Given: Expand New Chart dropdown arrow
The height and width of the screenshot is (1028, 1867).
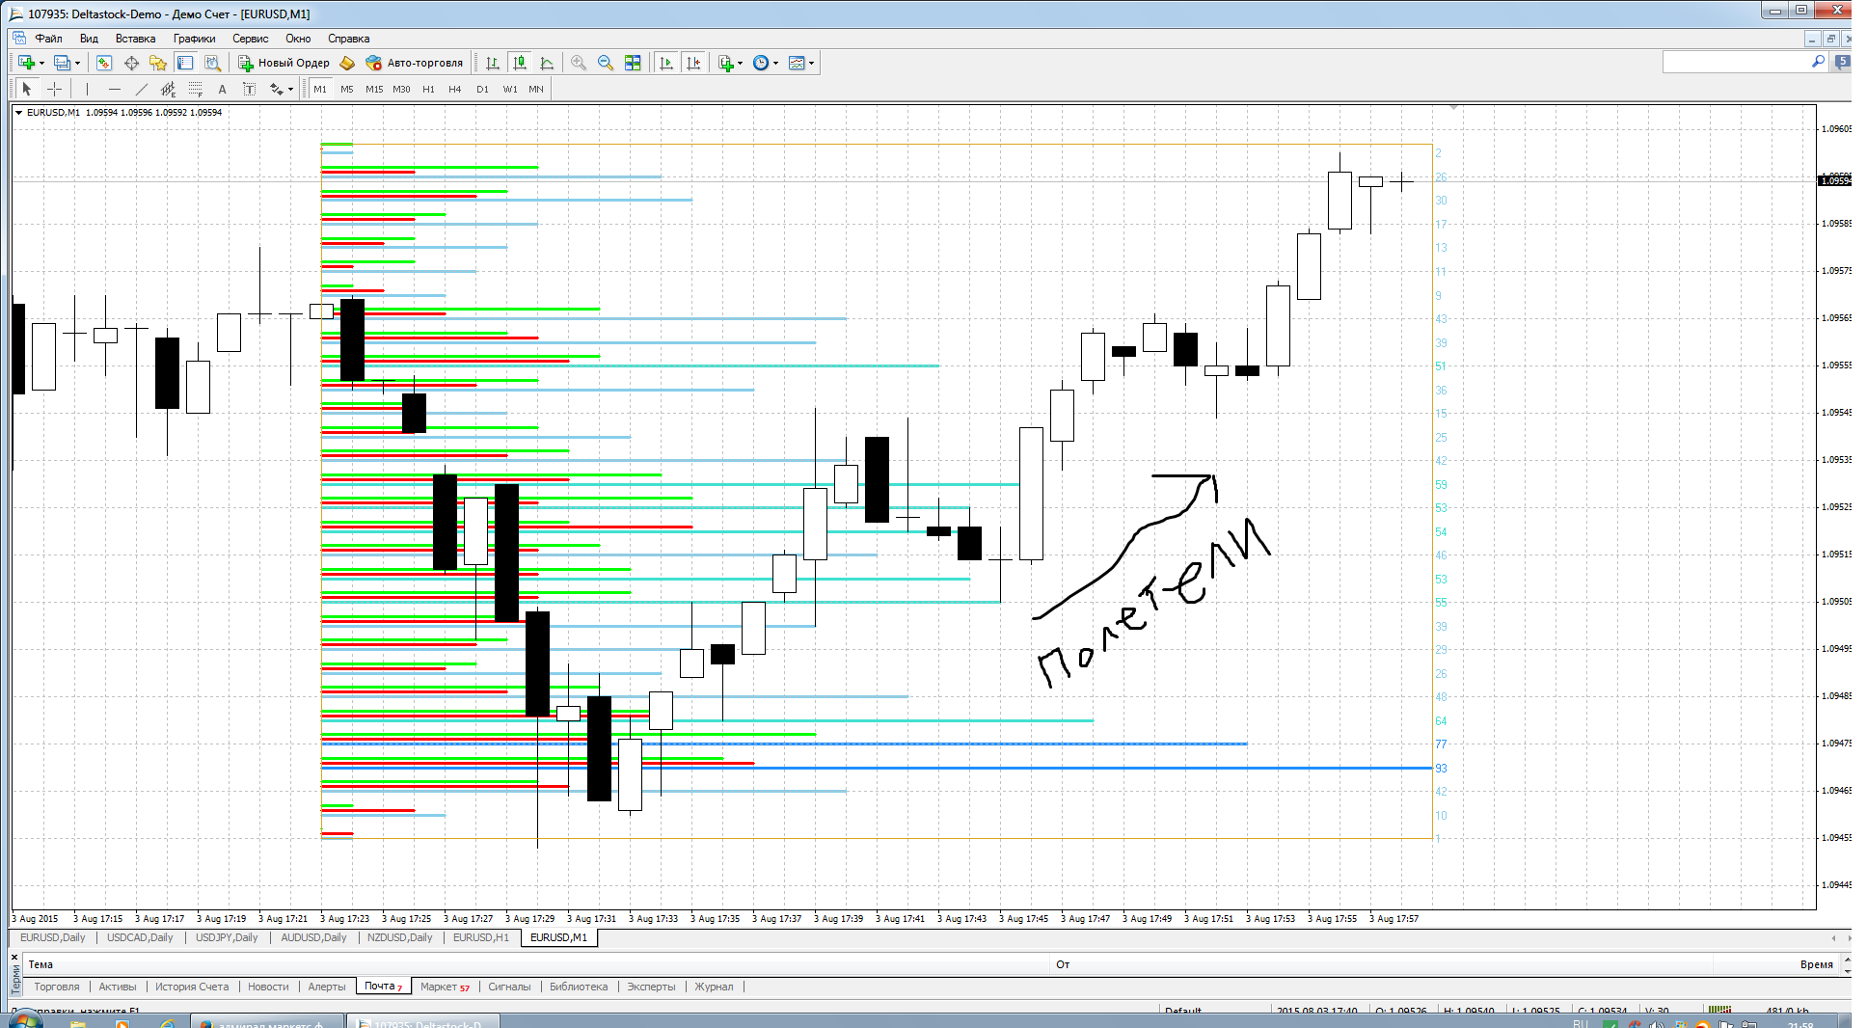Looking at the screenshot, I should click(x=41, y=63).
